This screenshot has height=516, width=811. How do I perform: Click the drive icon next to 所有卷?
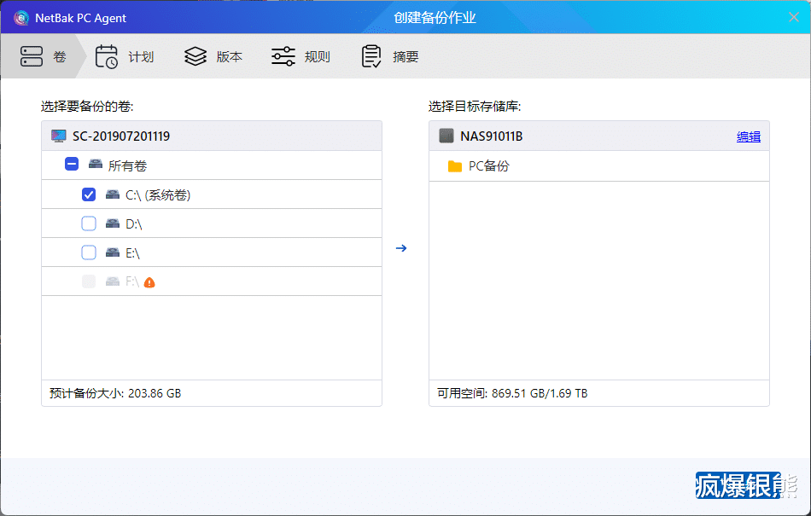(95, 165)
